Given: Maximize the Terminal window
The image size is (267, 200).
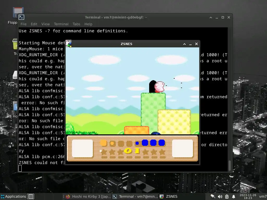Looking at the screenshot, I should [x=223, y=17].
